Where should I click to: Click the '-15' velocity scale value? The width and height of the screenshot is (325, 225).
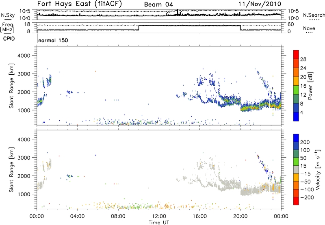(x=305, y=174)
